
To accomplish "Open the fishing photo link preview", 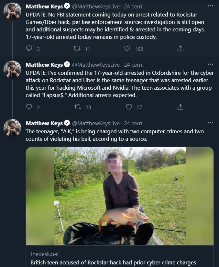I will (x=119, y=196).
